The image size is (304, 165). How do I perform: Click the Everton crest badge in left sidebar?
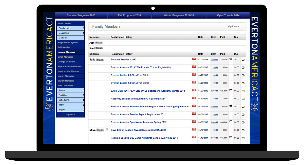(x=49, y=106)
